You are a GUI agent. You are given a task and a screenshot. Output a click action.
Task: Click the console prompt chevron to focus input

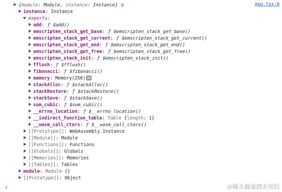click(x=6, y=187)
